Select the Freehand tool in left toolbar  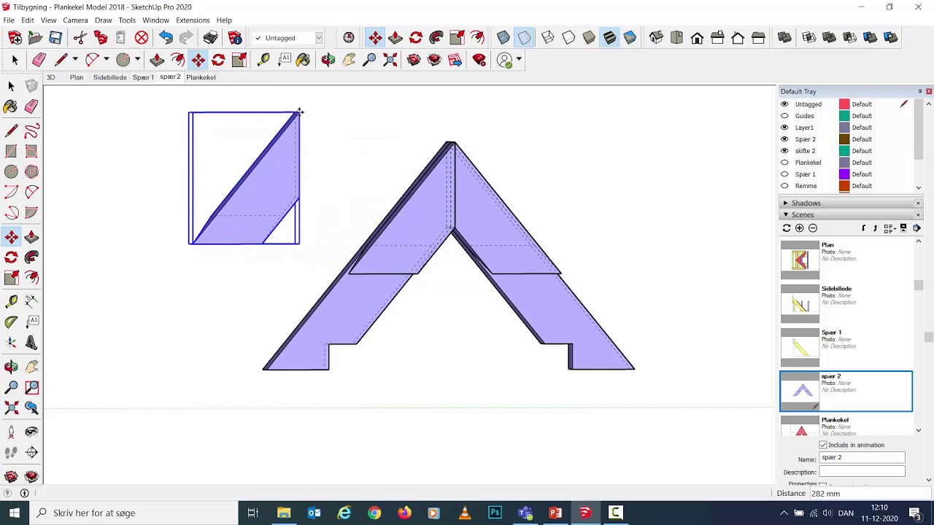(x=31, y=131)
